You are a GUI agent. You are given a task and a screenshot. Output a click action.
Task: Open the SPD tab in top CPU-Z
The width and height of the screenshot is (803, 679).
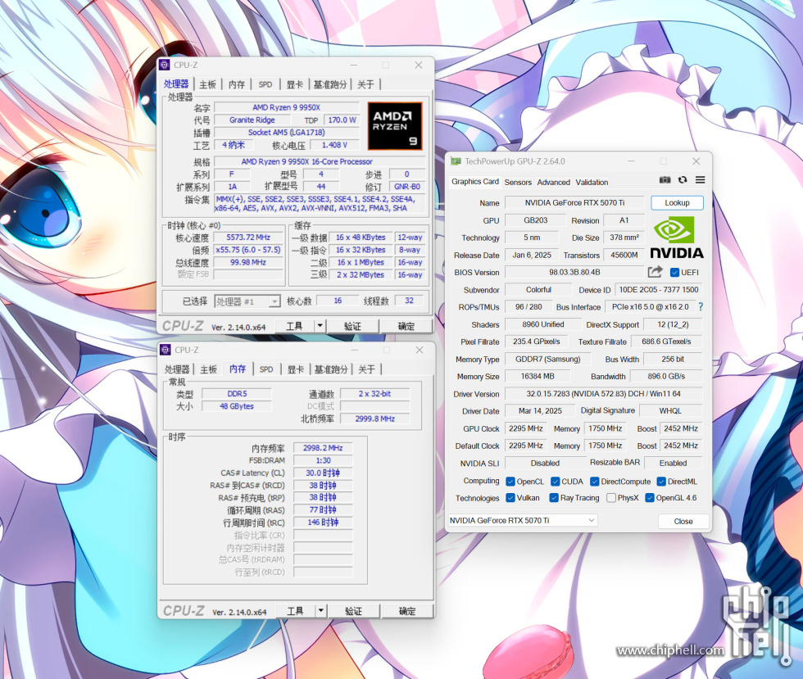[265, 84]
